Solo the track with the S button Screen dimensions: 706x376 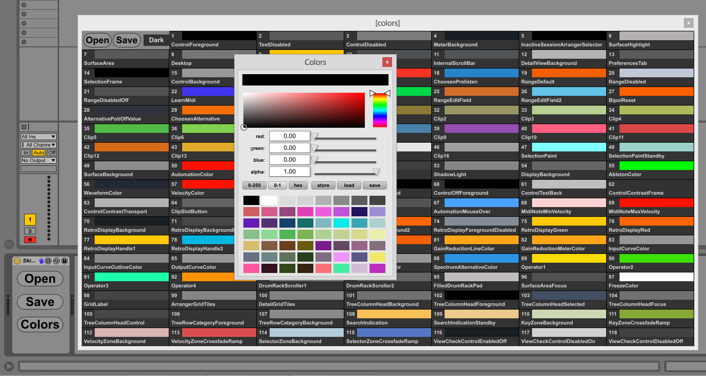[30, 231]
